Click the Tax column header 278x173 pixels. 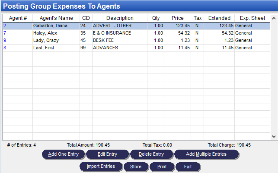(198, 18)
